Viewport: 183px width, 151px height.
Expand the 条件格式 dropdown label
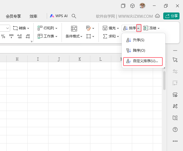coord(74,36)
